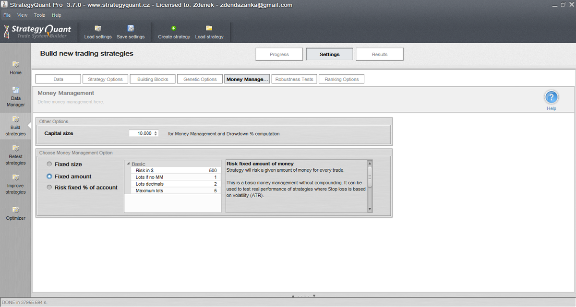Click the Load strategy toolbar icon
The height and width of the screenshot is (307, 576).
(209, 28)
